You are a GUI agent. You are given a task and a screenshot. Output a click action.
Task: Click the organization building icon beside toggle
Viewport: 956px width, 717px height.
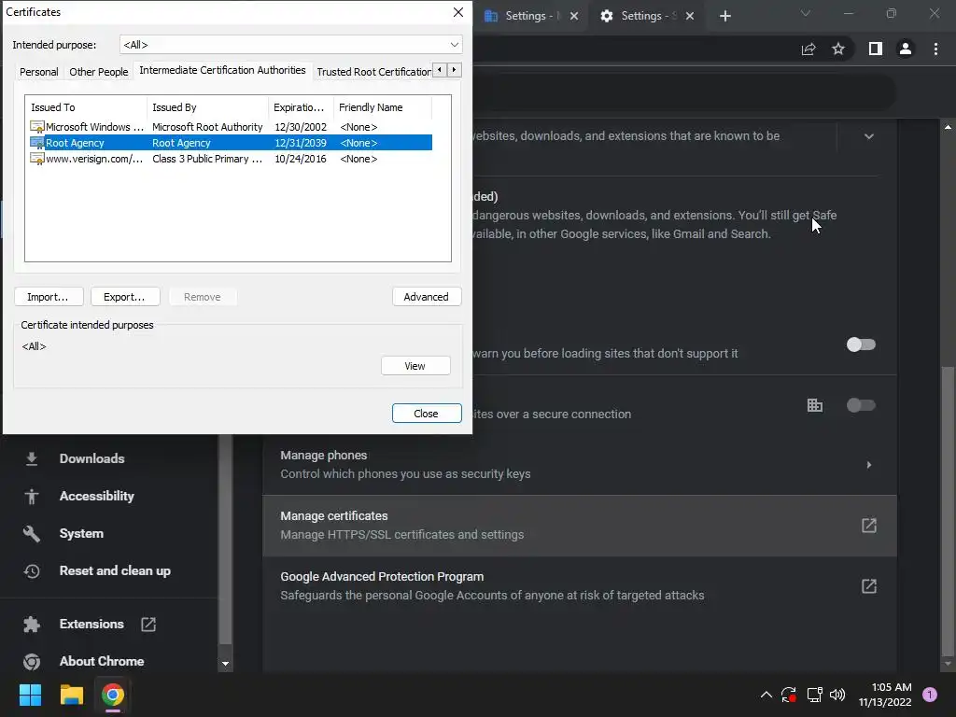[814, 405]
